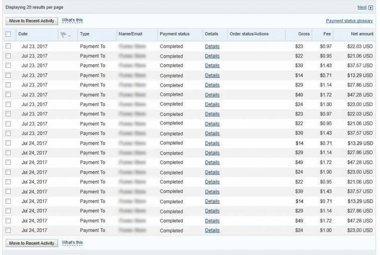Open Details for Jul 24 $39 payment
Screen dimensions: 380x255
(x=212, y=192)
